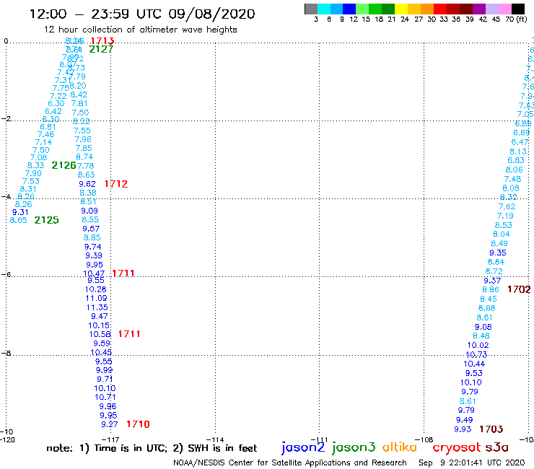534x469 pixels.
Task: Click the latitude axis label '-8'
Action: coord(6,353)
